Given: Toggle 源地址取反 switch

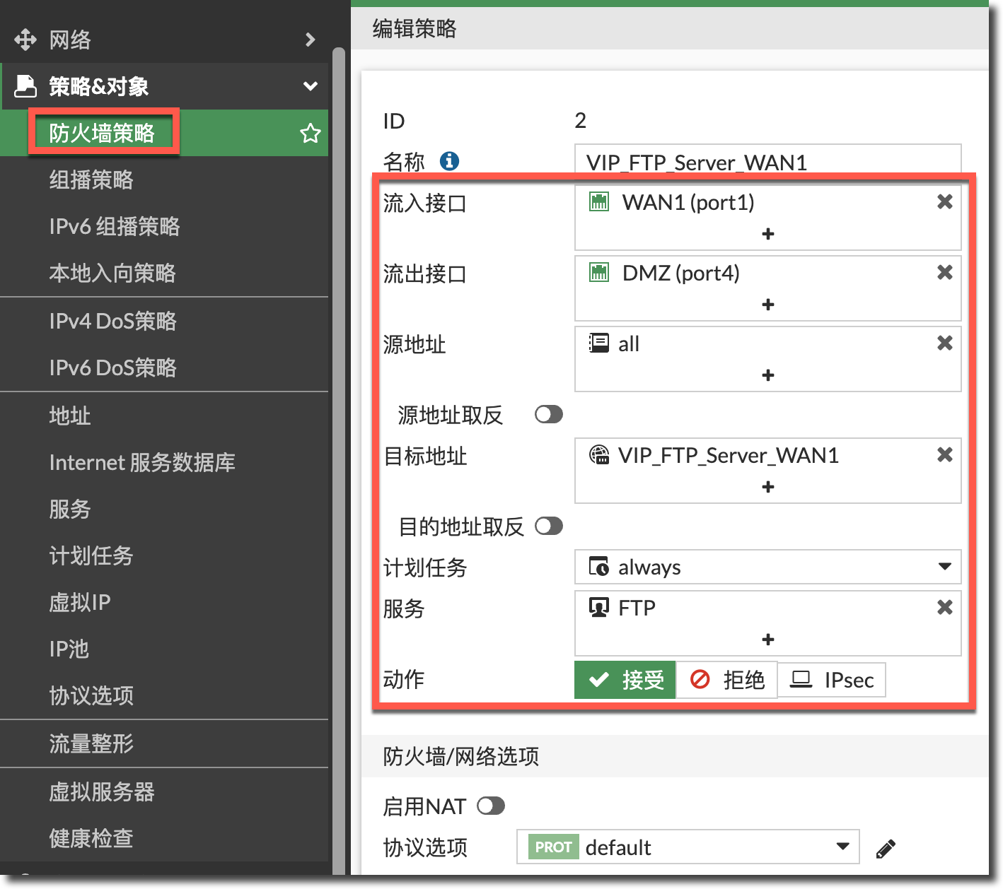Looking at the screenshot, I should [x=548, y=415].
